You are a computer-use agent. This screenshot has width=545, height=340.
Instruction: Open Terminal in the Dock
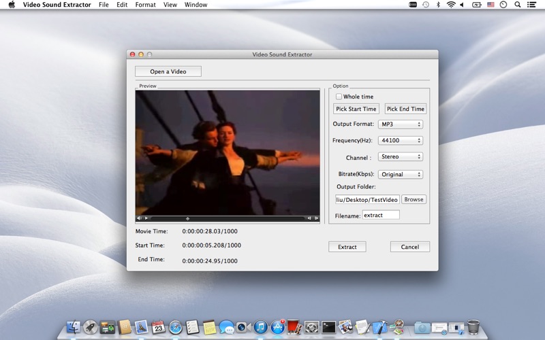point(329,327)
